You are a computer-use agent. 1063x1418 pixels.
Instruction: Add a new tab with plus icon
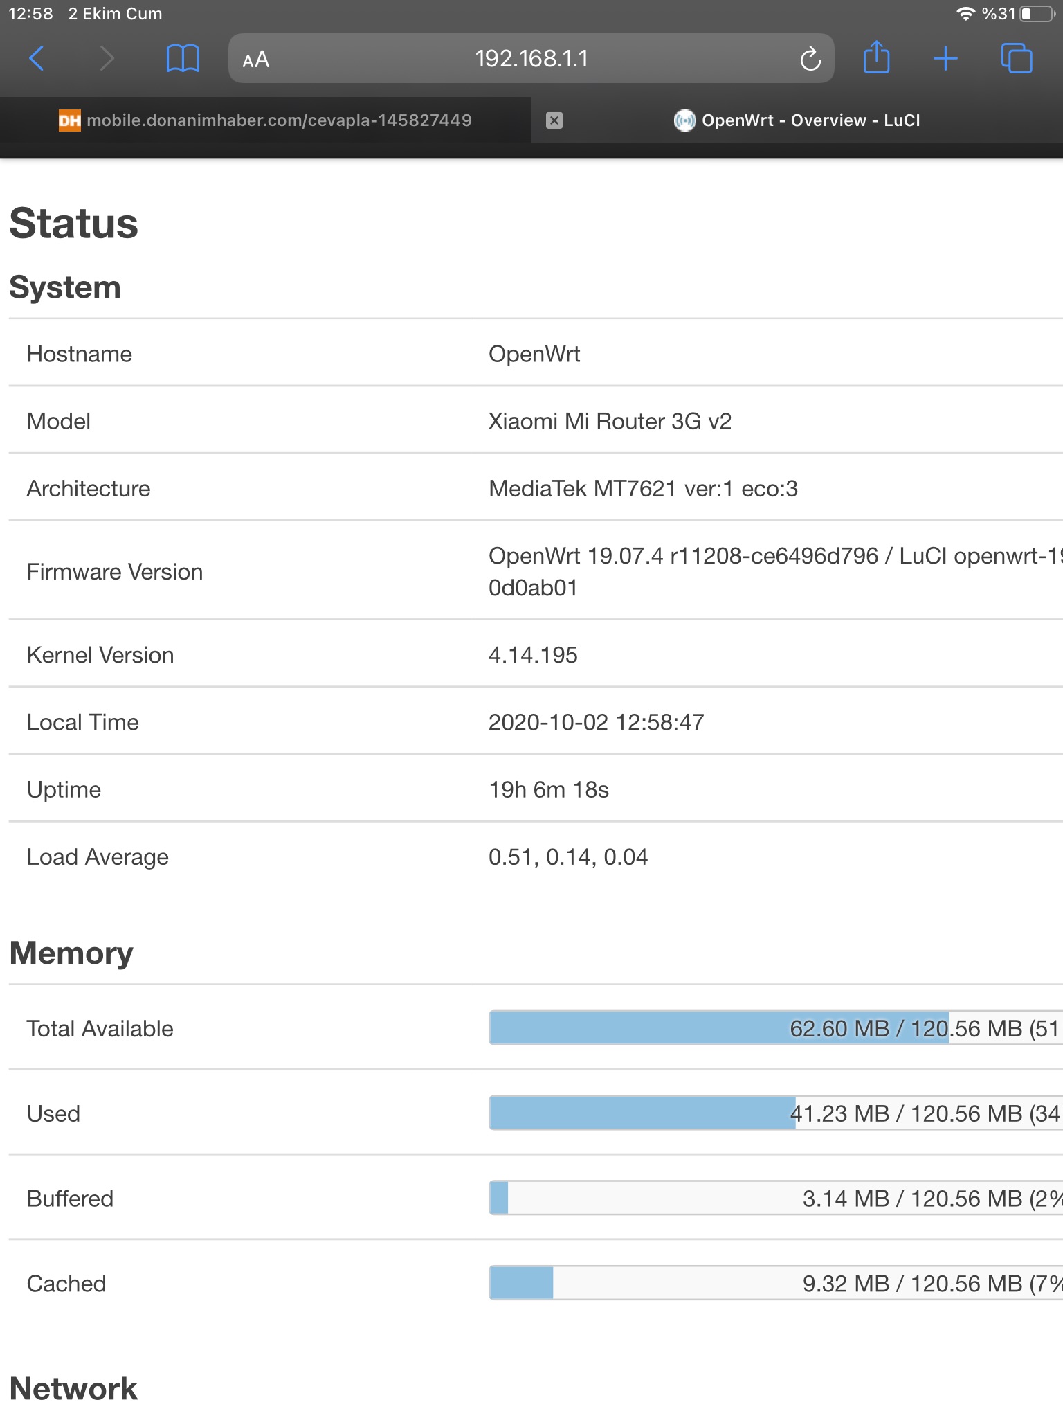[x=945, y=59]
